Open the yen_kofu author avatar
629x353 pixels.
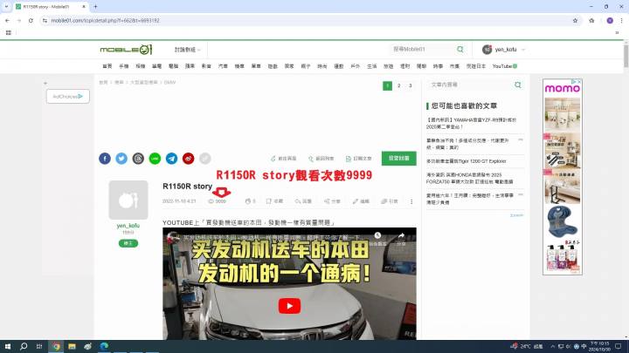point(128,200)
